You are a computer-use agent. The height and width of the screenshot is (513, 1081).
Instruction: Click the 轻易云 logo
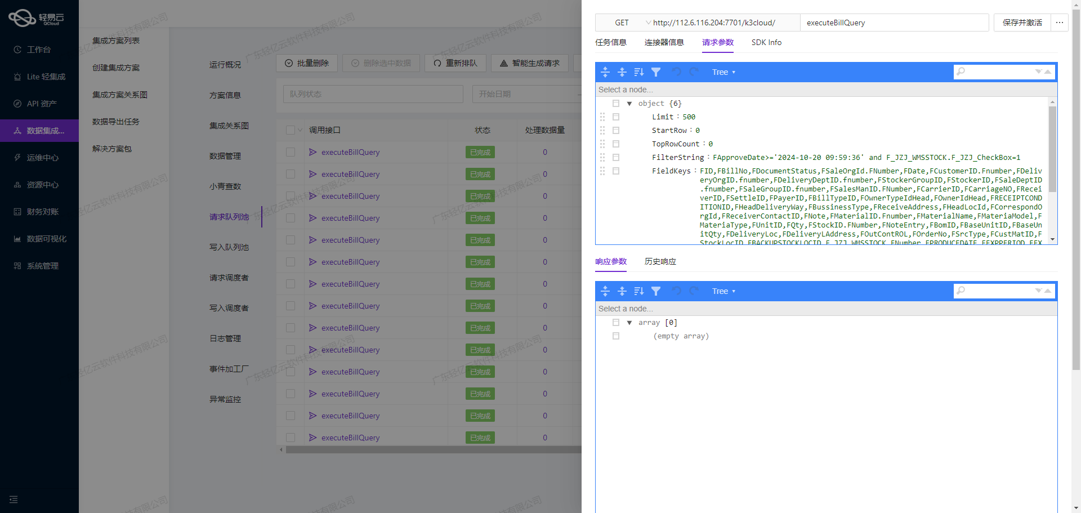pyautogui.click(x=37, y=18)
